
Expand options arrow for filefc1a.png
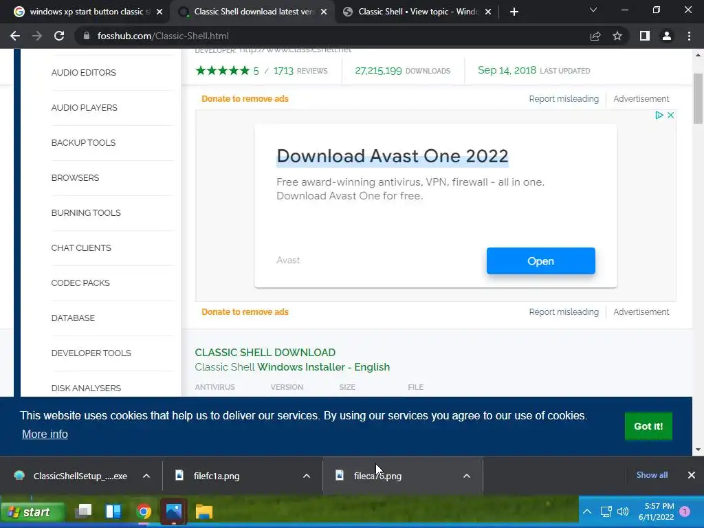pos(307,476)
